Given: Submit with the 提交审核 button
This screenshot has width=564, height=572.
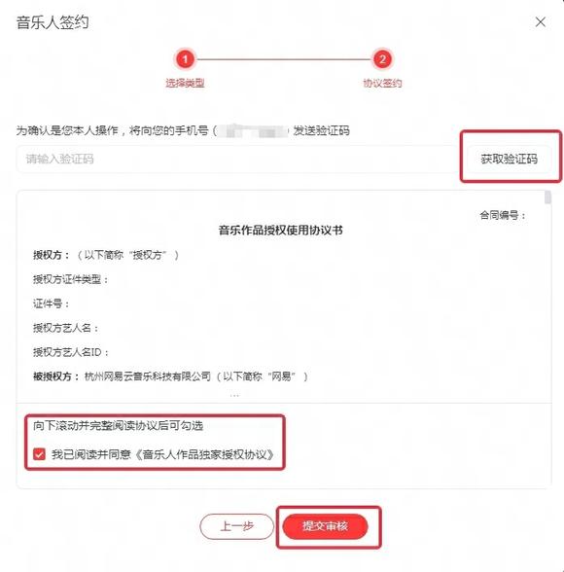Looking at the screenshot, I should (325, 526).
